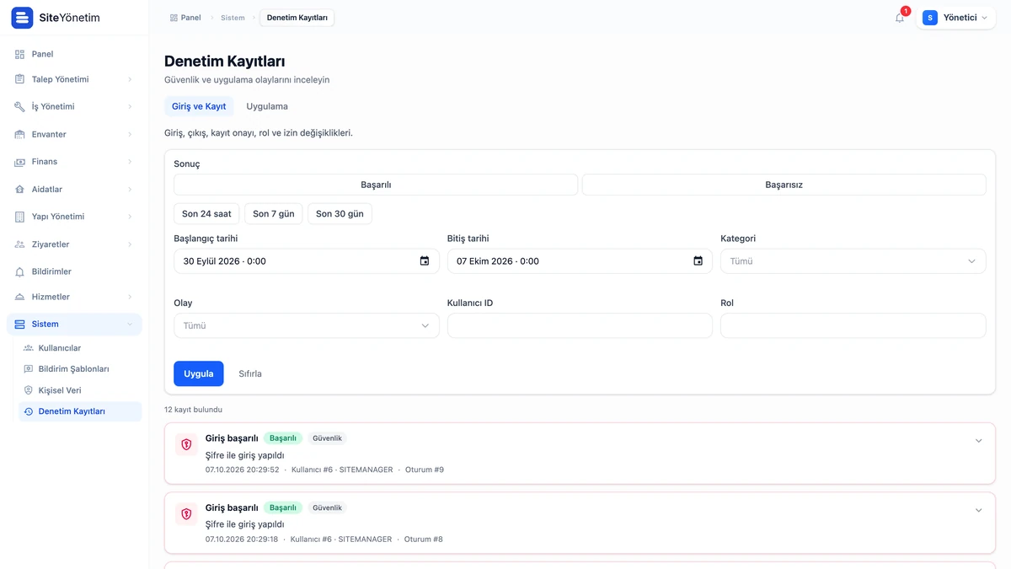Click the Finans money icon
The height and width of the screenshot is (569, 1011).
pyautogui.click(x=20, y=162)
